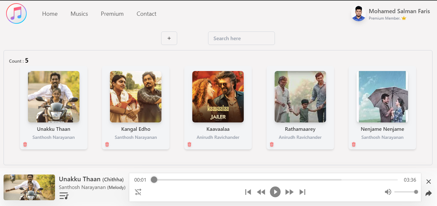This screenshot has width=437, height=206.
Task: Go to the Musics page
Action: pos(79,14)
